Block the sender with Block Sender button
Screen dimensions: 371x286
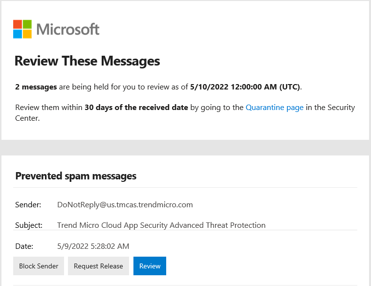39,266
